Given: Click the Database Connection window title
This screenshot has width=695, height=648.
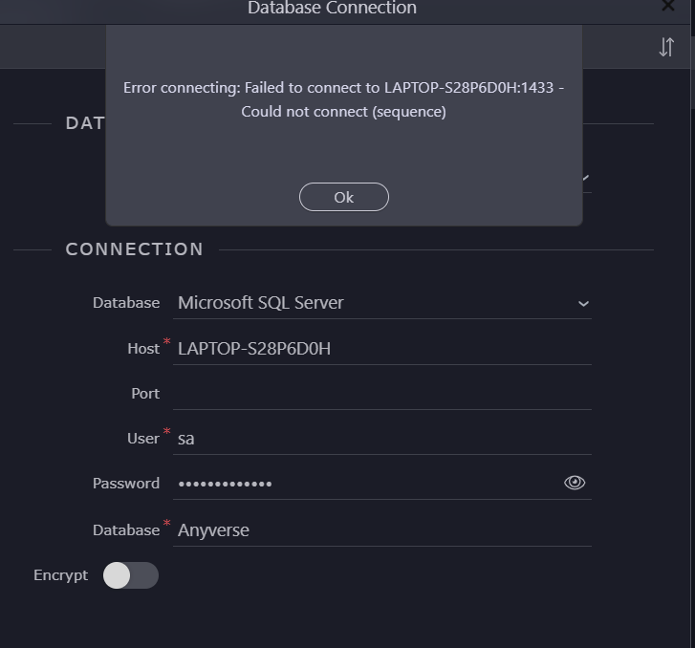Looking at the screenshot, I should tap(332, 9).
